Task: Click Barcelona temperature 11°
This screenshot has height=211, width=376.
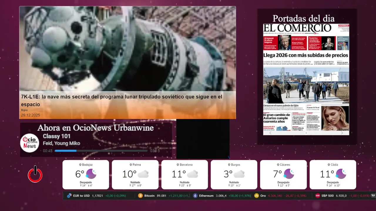Action: tap(179, 174)
